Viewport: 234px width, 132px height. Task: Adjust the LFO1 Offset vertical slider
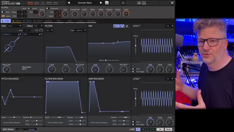pos(136,45)
